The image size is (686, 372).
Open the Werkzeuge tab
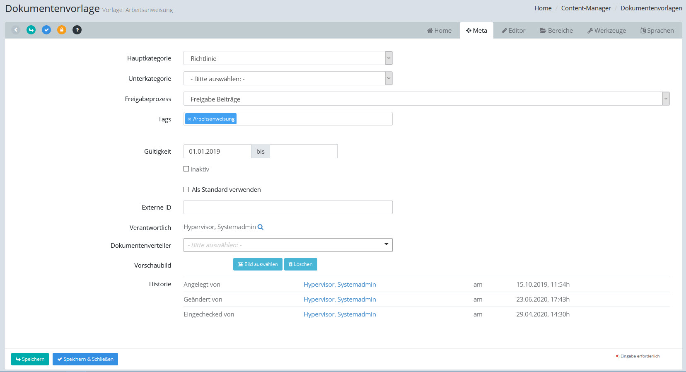point(606,30)
